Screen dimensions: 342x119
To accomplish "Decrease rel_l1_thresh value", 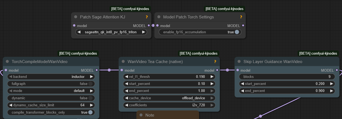I will tap(126, 77).
